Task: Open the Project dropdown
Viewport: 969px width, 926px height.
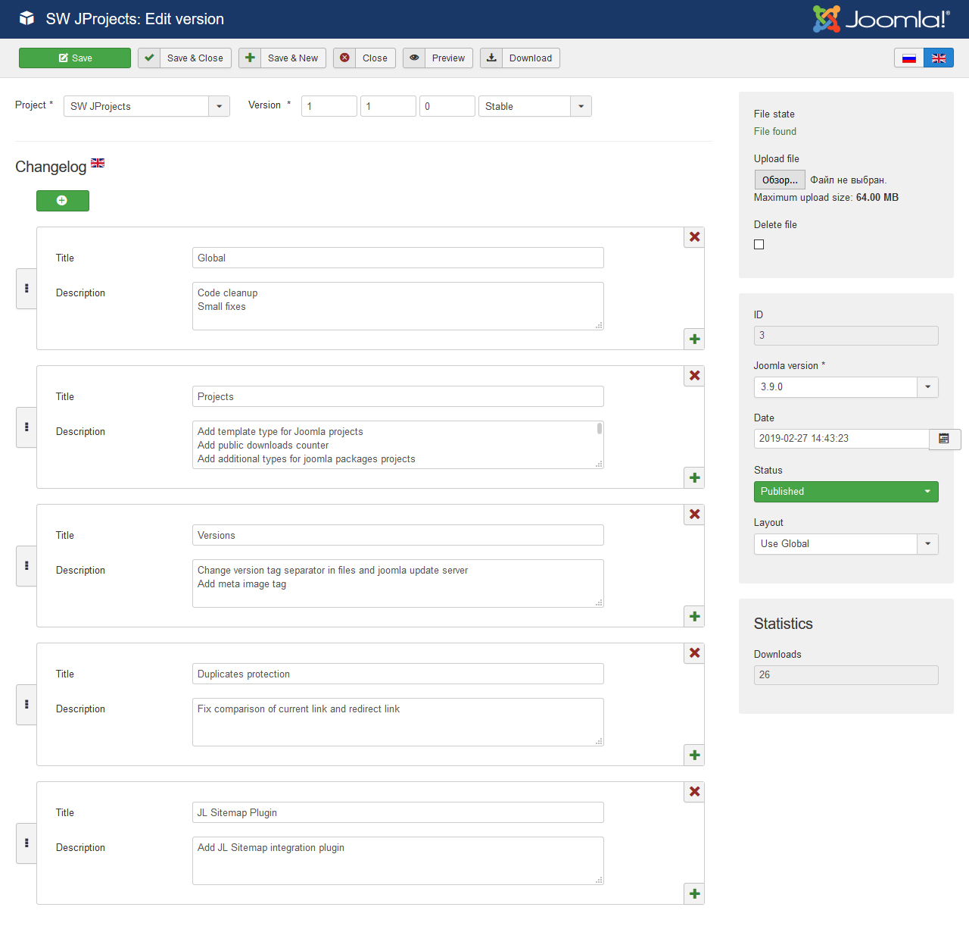Action: point(147,106)
